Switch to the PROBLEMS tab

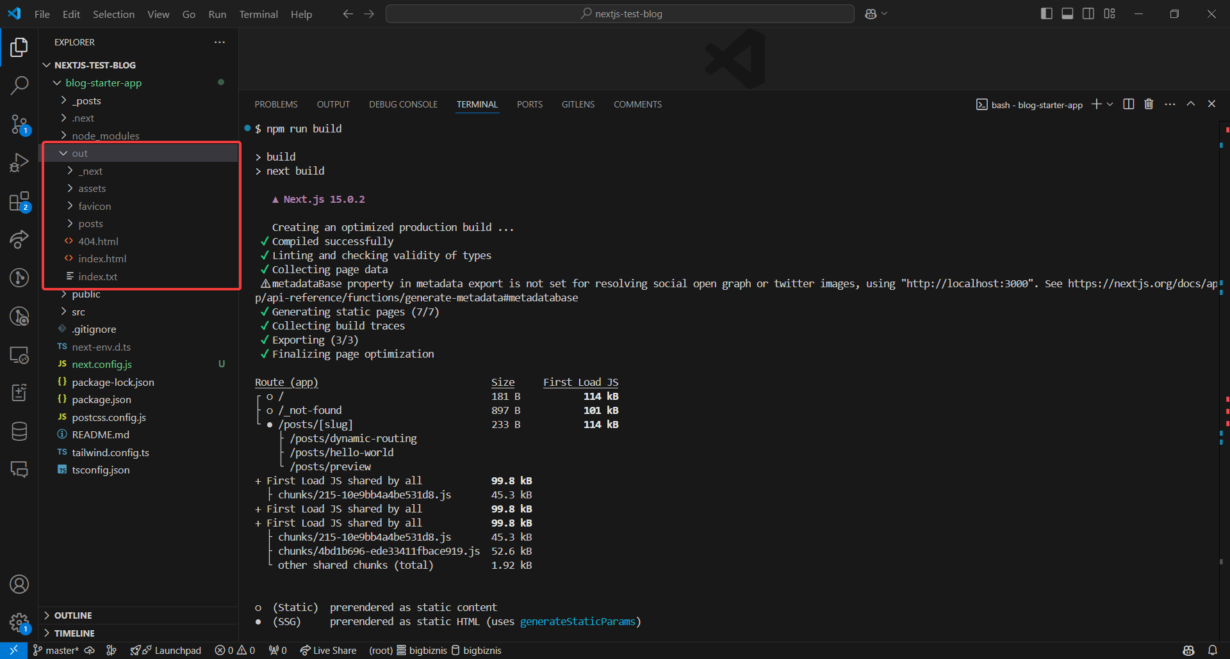(276, 104)
